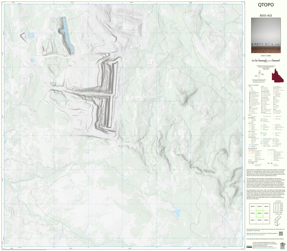Click the SCALE 1:10,000 label
Screen dimensions: 287x251
tap(266, 56)
